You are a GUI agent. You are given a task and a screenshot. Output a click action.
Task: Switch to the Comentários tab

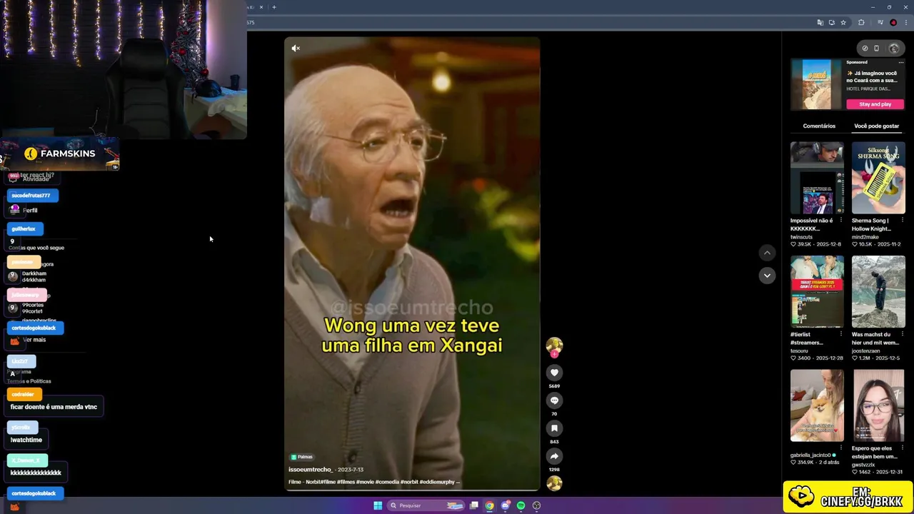(x=819, y=126)
